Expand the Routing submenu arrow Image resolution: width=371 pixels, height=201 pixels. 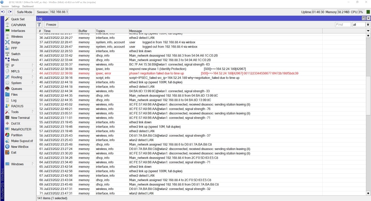(x=33, y=77)
